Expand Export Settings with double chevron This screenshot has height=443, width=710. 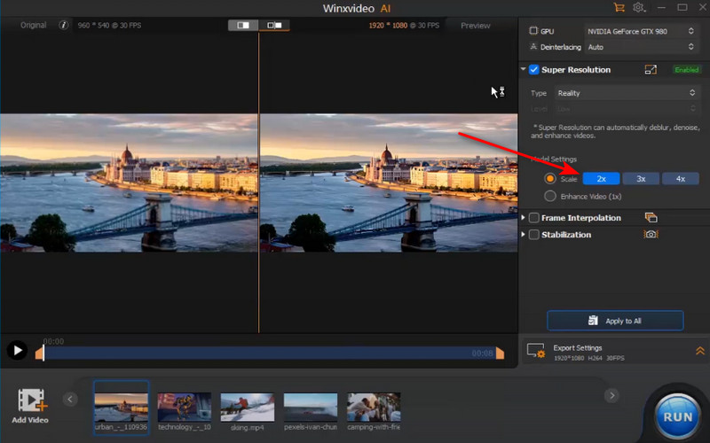(700, 351)
